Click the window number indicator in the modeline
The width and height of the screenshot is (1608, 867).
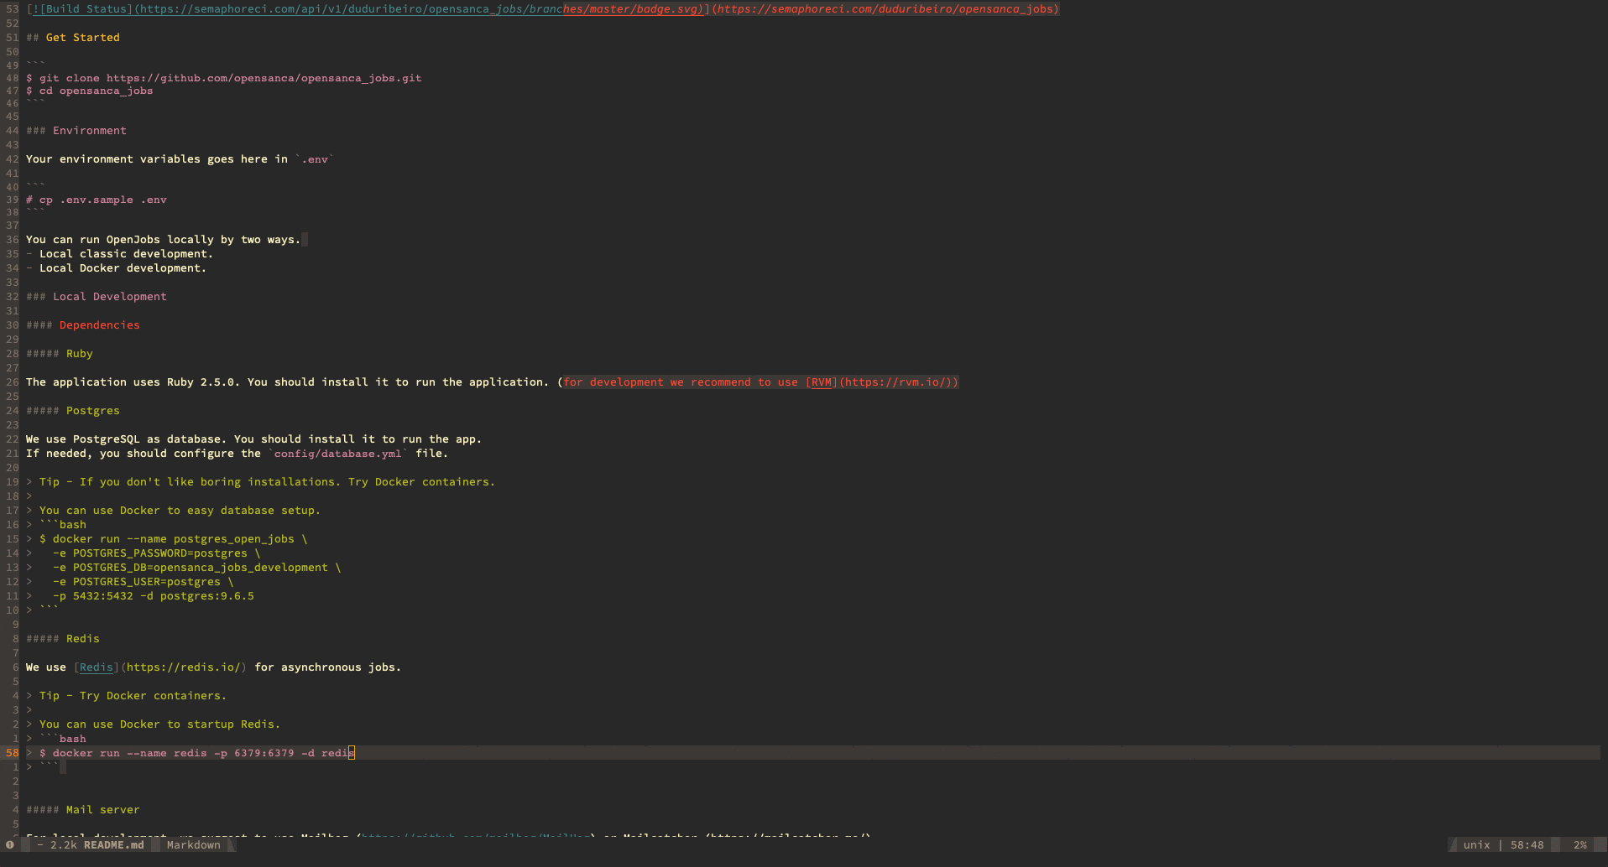tap(10, 845)
